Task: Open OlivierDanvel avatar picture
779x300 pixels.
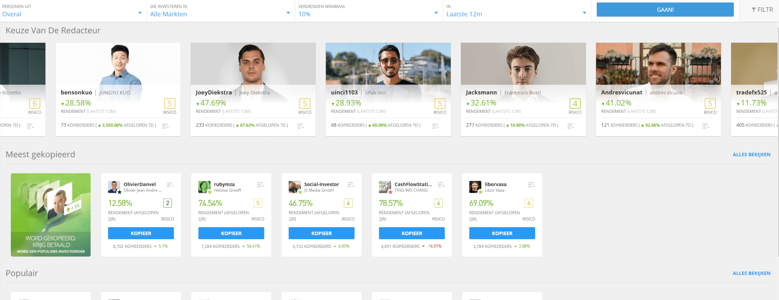Action: [114, 187]
